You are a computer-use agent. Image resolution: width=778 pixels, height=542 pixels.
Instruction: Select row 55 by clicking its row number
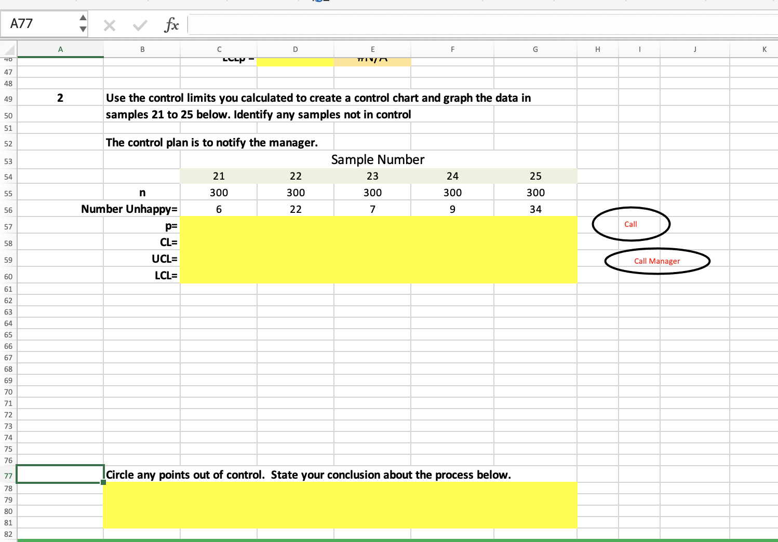[x=8, y=193]
